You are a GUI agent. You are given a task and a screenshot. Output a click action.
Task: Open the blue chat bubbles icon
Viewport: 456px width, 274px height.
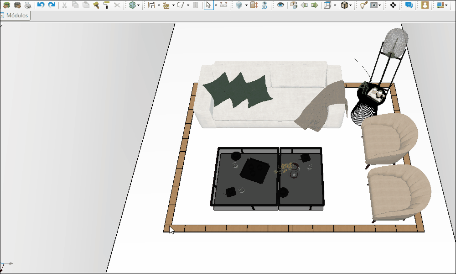coord(409,5)
